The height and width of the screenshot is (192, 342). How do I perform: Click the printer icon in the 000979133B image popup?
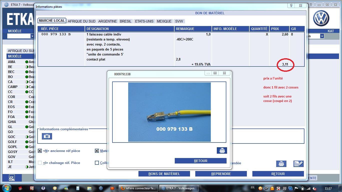(222, 150)
